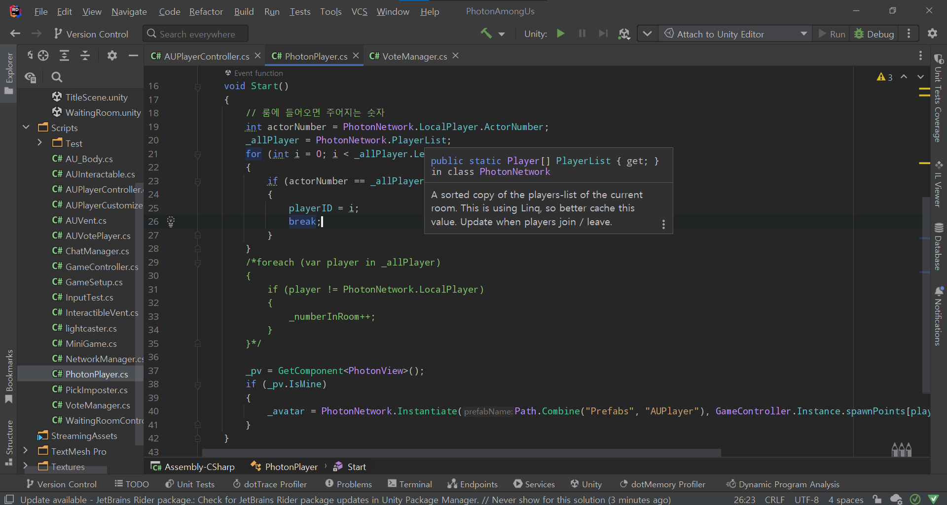Toggle the Structure tool window
Screen dimensions: 947x505
click(x=9, y=442)
